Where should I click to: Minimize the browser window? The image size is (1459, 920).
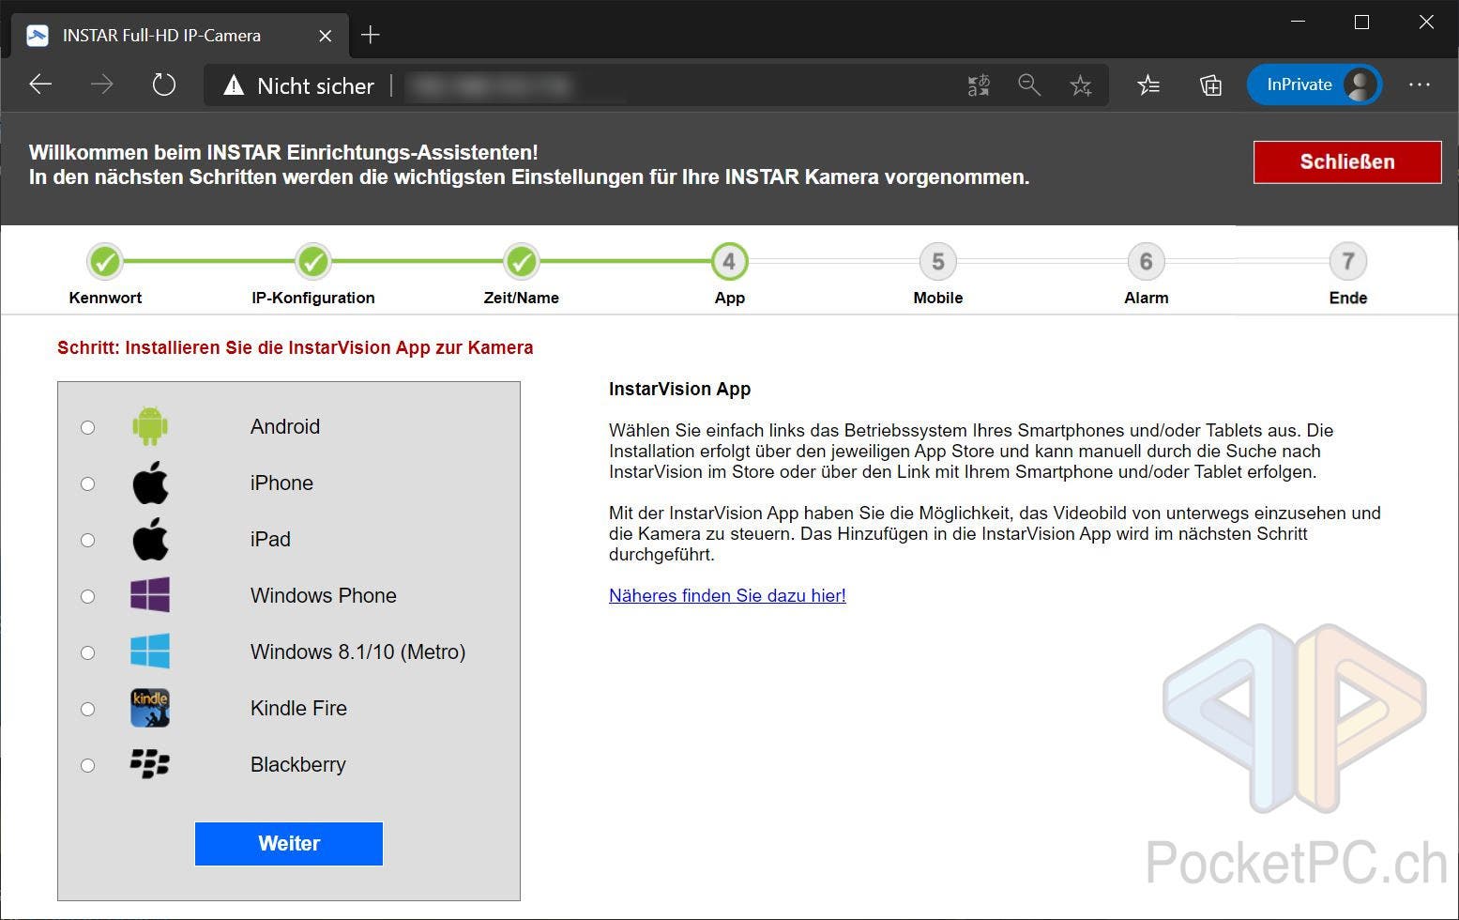point(1299,22)
